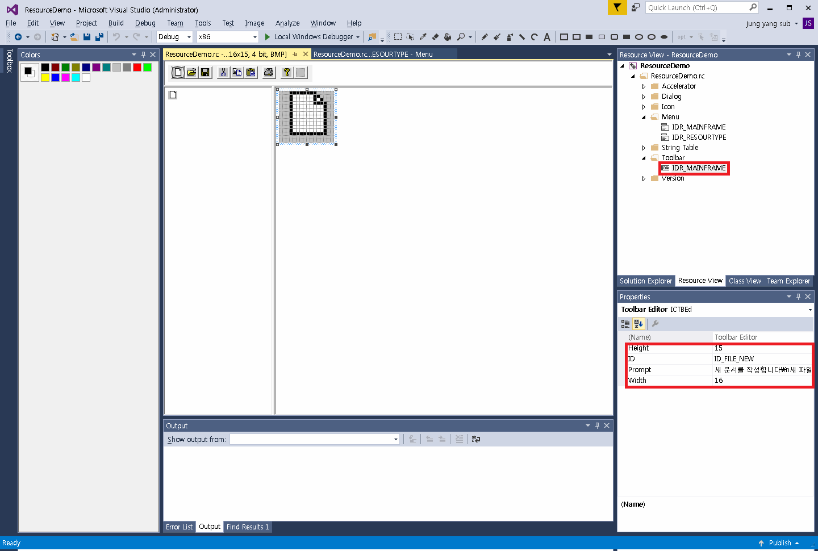Open the jung yang sub account menu
Viewport: 818px width, 551px height.
pos(772,24)
